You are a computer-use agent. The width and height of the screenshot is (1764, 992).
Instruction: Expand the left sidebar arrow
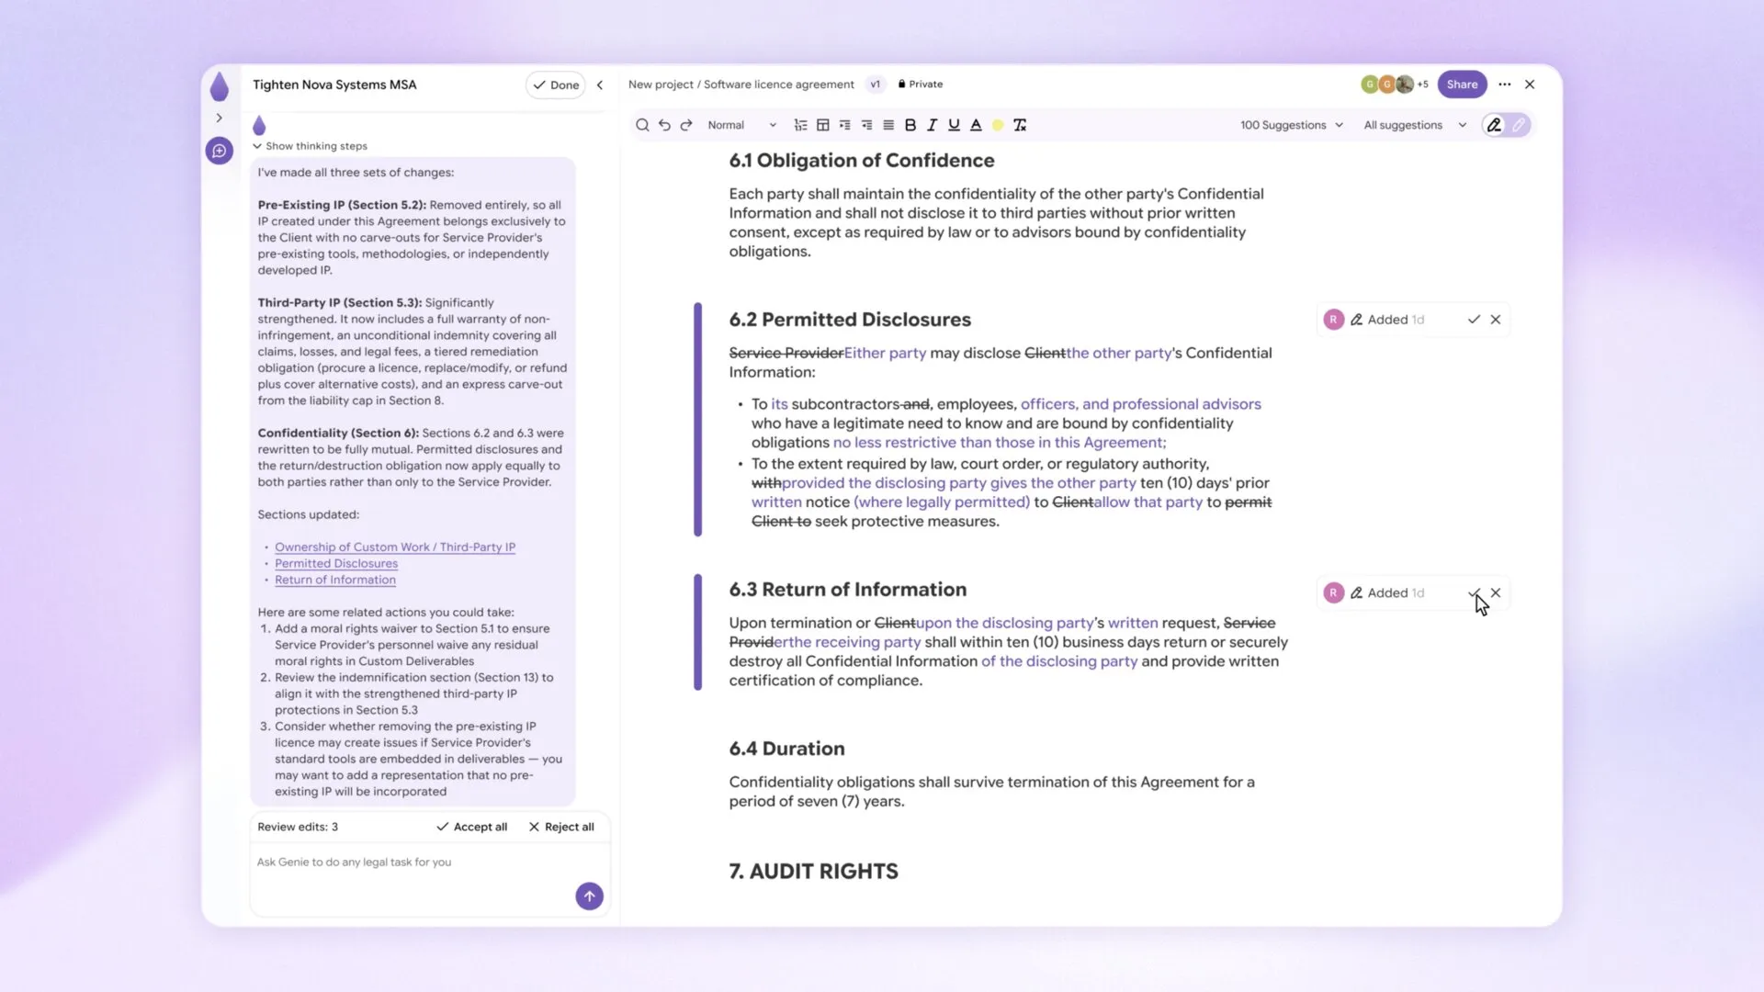[x=219, y=118]
